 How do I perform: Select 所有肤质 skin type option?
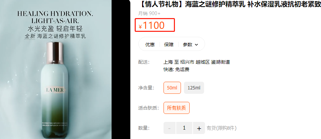177,108
